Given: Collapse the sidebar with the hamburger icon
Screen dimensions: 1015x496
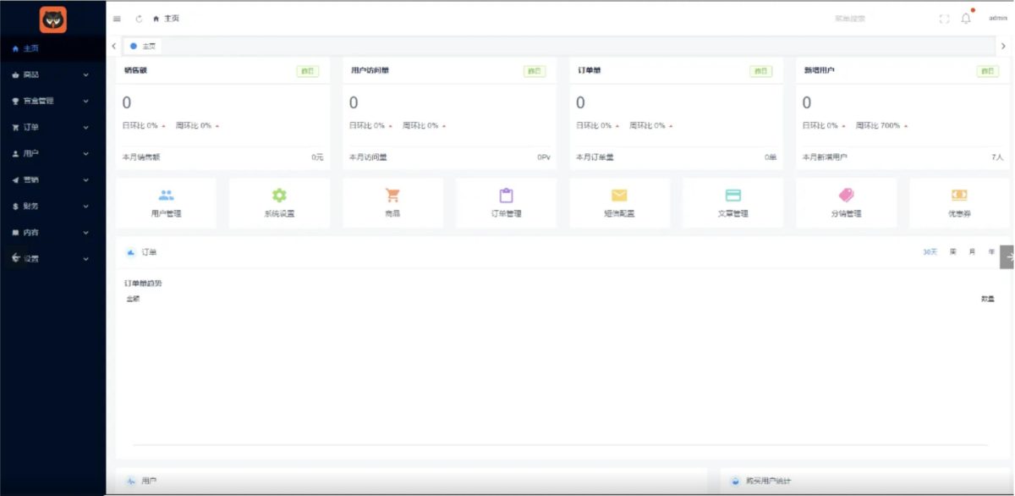Looking at the screenshot, I should coord(117,19).
